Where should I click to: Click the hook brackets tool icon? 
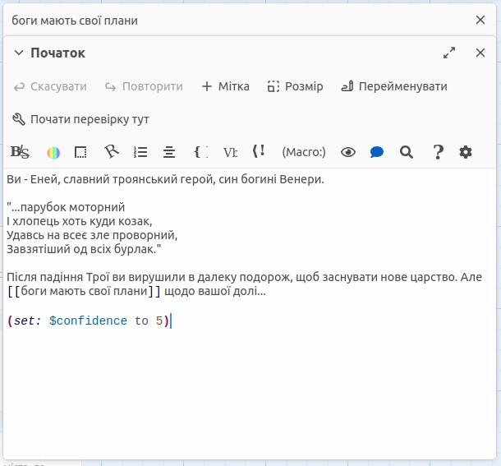coord(200,152)
